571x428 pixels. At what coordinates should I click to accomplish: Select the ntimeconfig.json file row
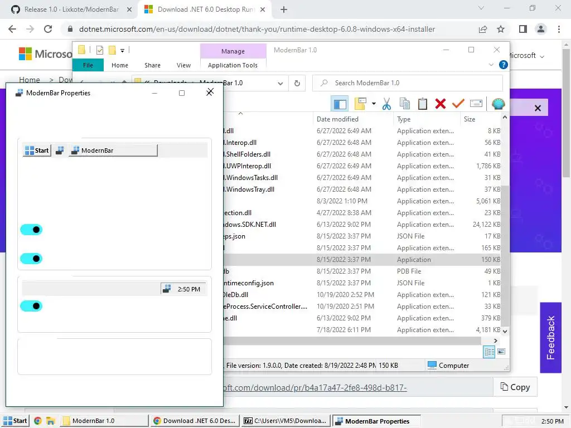click(362, 283)
